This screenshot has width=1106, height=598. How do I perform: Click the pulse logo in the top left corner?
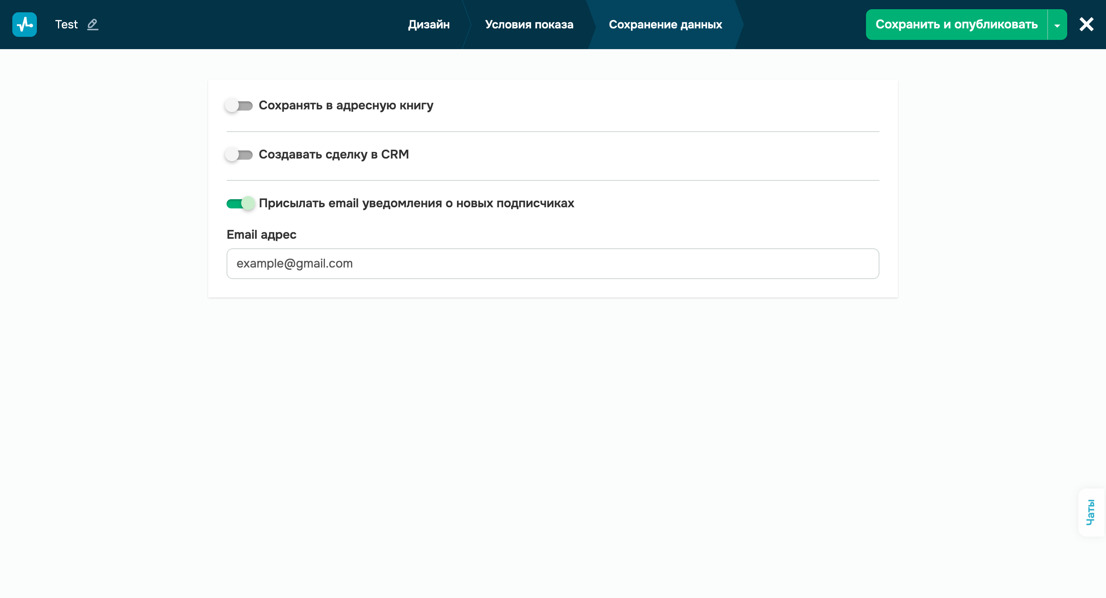click(x=25, y=25)
